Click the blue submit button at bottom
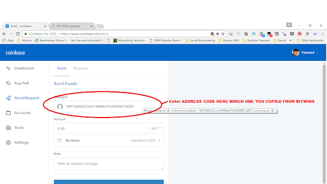 109,182
